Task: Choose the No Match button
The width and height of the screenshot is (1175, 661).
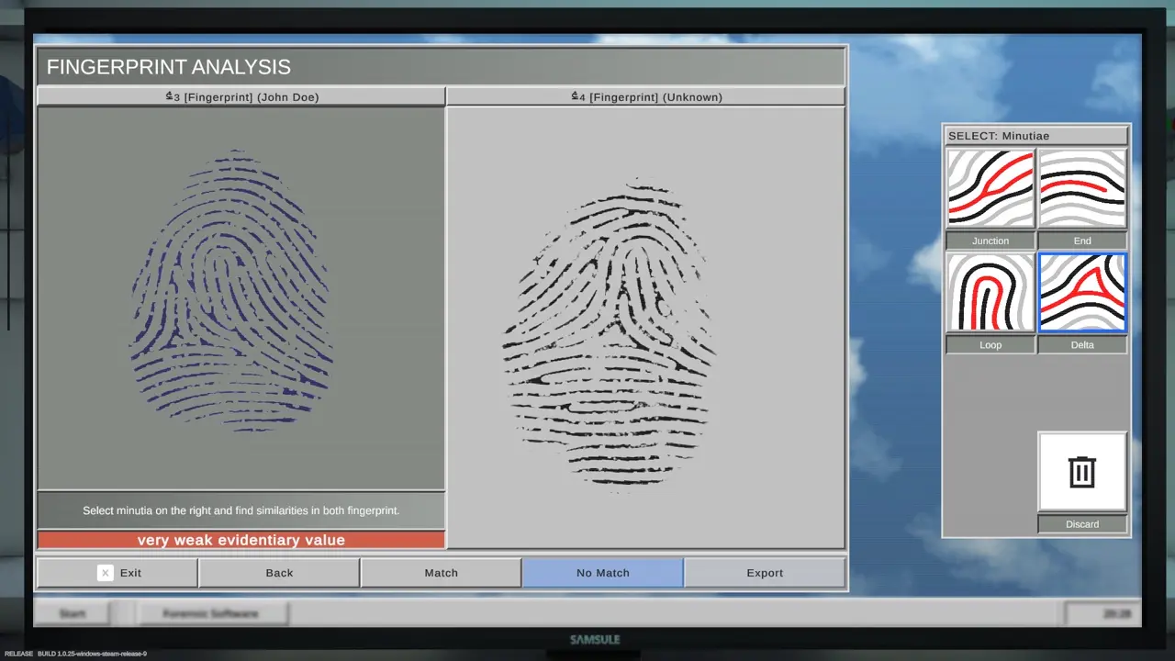Action: 603,573
